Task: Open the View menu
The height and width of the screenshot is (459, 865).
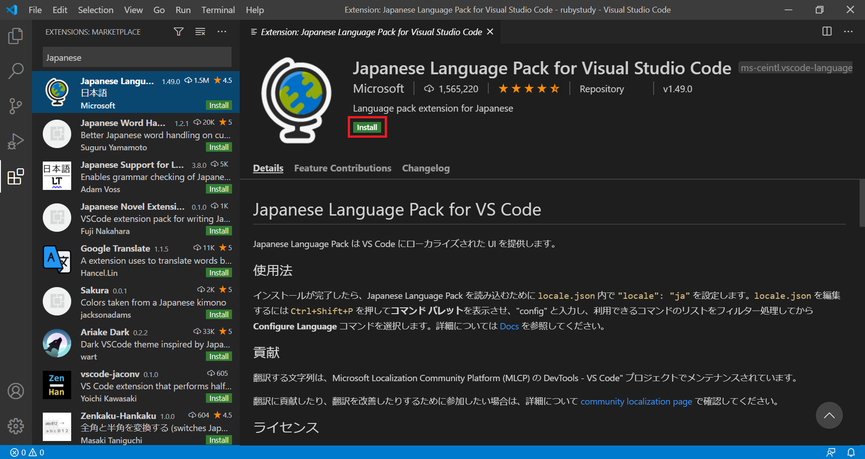Action: [133, 10]
